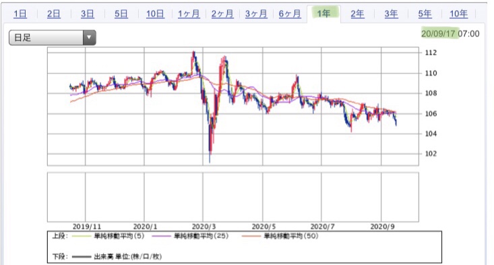Show the 3年 chart range
Screen dimensions: 494x265
[x=392, y=14]
